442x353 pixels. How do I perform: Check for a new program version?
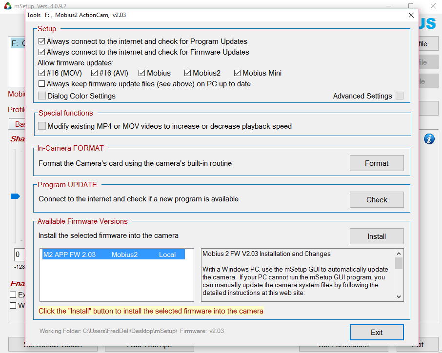(x=377, y=200)
